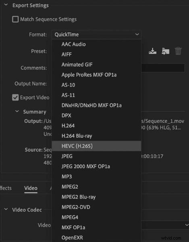189x242 pixels.
Task: Select AAC Audio format
Action: coord(96,44)
